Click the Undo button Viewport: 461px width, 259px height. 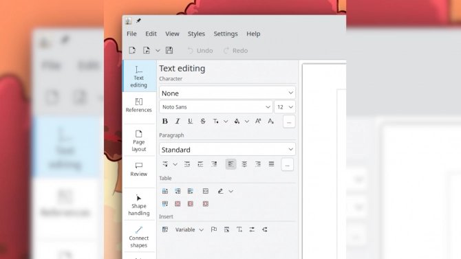tap(200, 51)
